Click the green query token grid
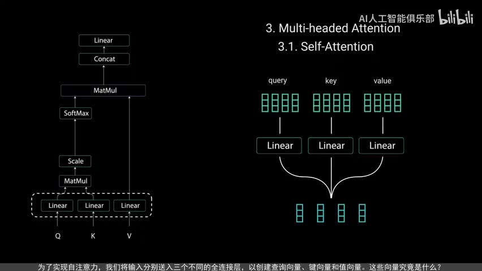Image resolution: width=482 pixels, height=271 pixels. coord(280,102)
